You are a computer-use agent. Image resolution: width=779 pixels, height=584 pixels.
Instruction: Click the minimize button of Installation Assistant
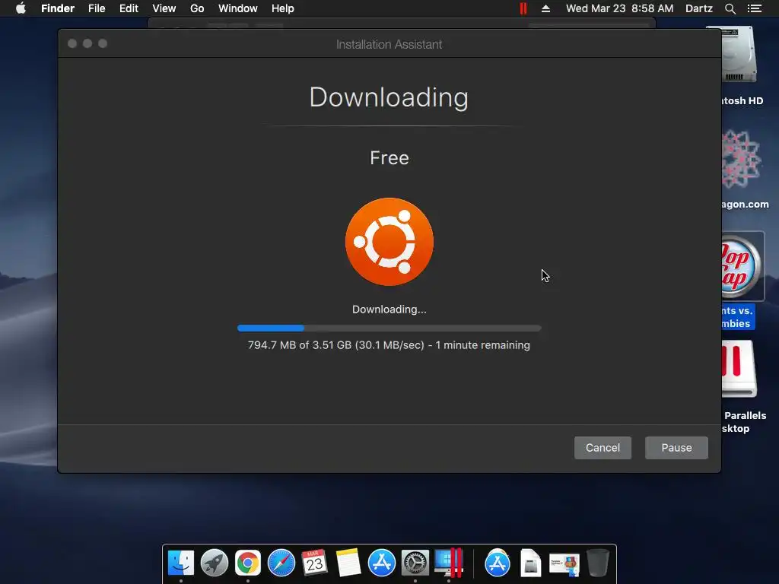[87, 43]
